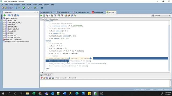Click the binoculars Find DB Object icon
This screenshot has height=96, width=172.
click(42, 8)
